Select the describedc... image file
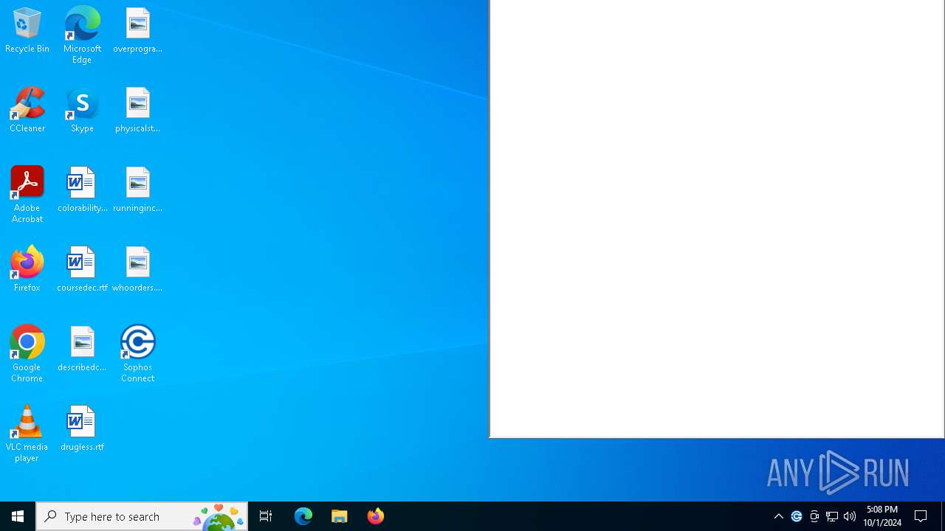 click(x=82, y=350)
